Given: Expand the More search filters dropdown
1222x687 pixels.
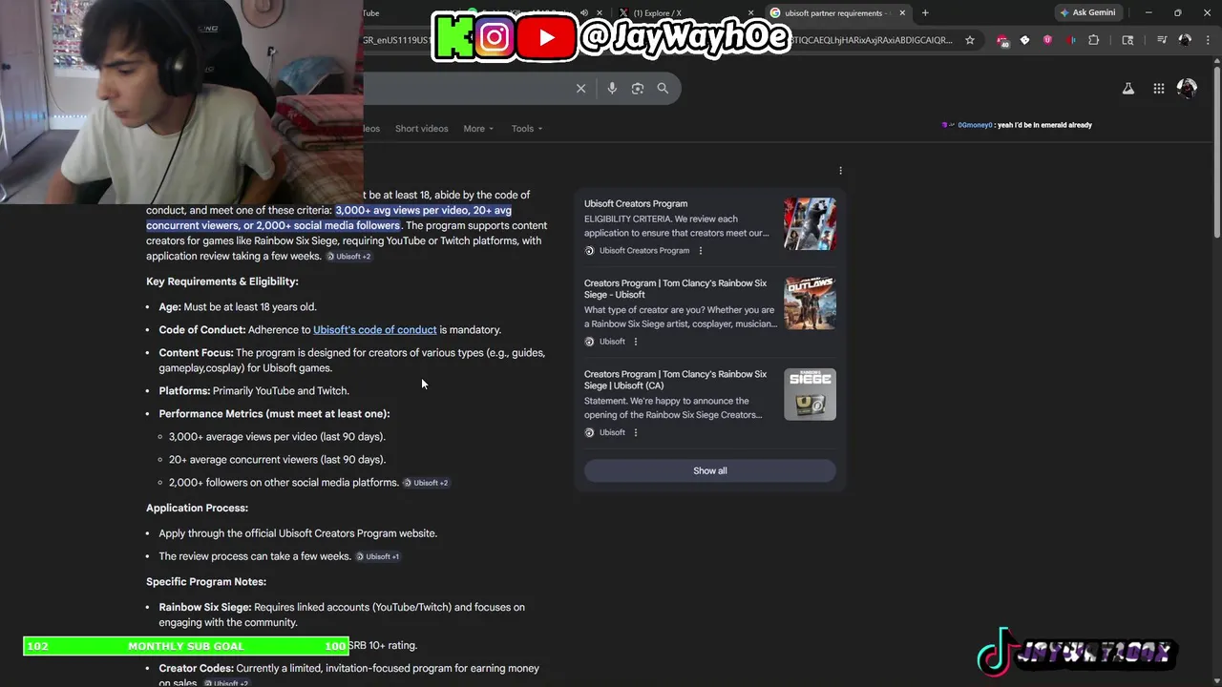Looking at the screenshot, I should click(478, 129).
